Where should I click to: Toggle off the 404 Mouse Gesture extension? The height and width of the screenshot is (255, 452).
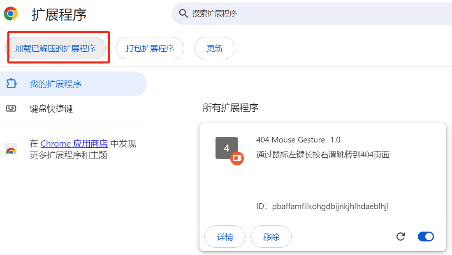[426, 237]
